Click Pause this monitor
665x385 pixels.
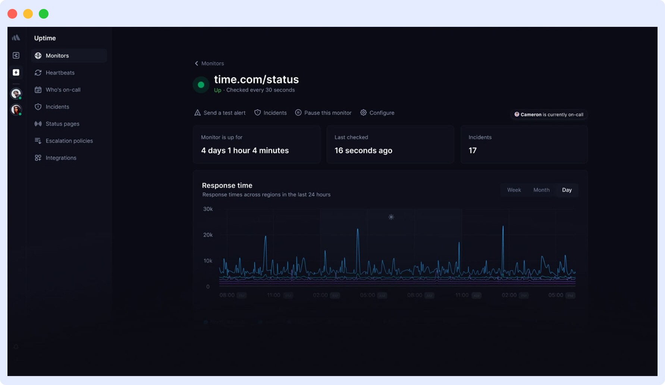coord(323,113)
